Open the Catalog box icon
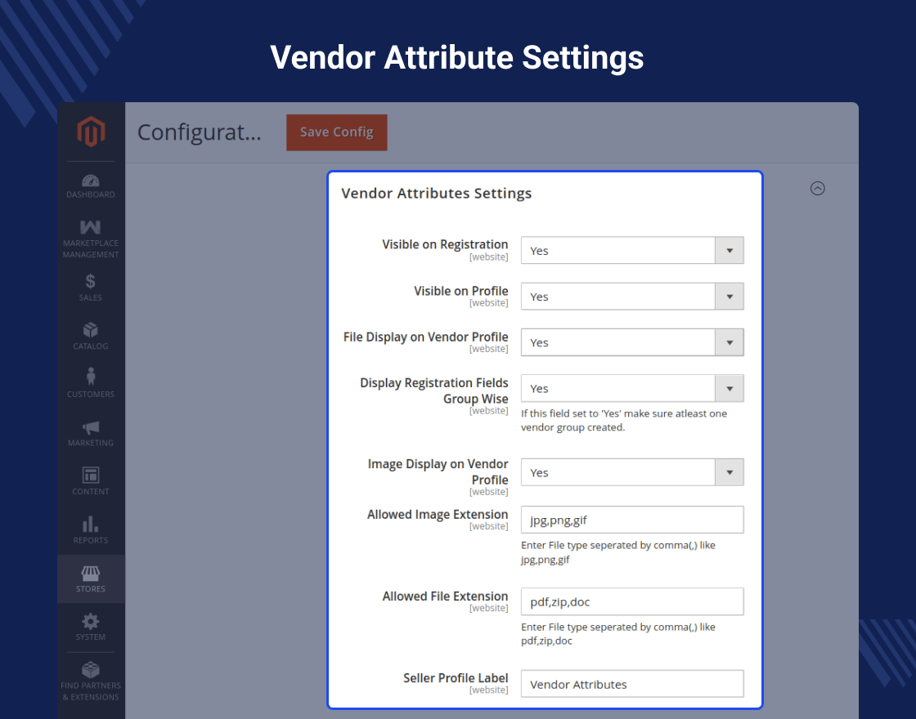Viewport: 916px width, 719px height. (91, 330)
